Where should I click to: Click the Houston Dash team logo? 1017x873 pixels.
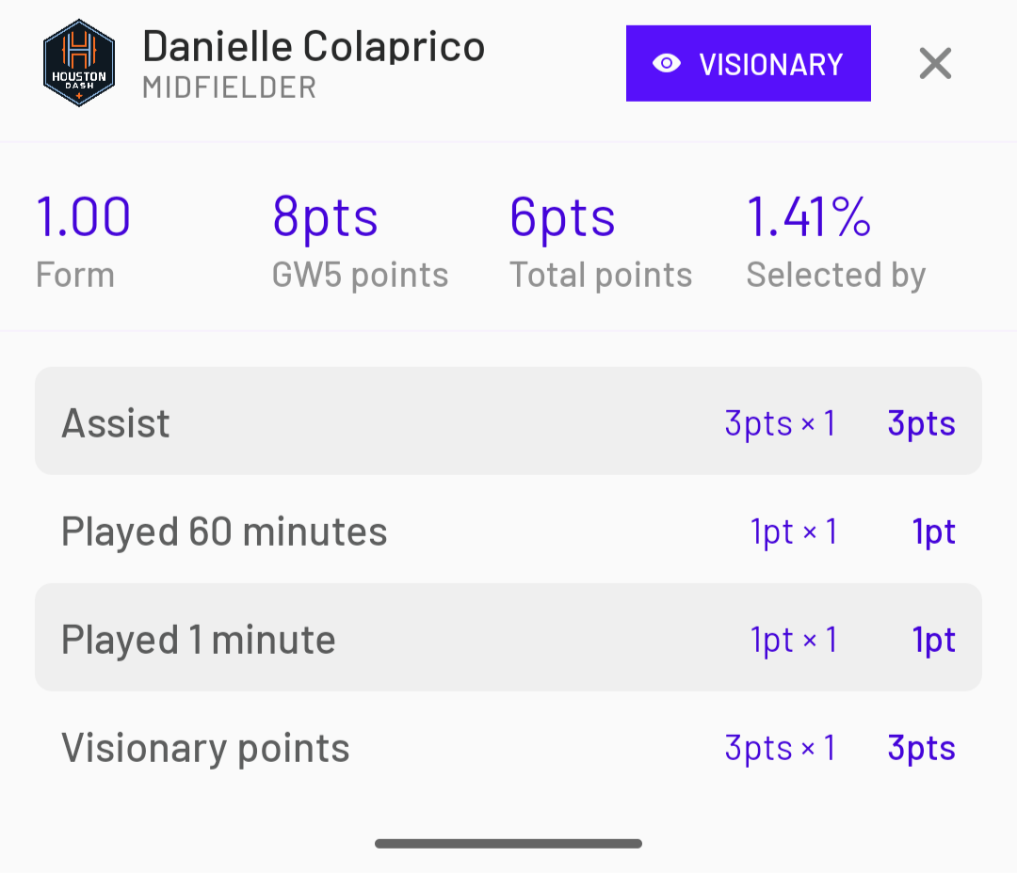tap(79, 63)
